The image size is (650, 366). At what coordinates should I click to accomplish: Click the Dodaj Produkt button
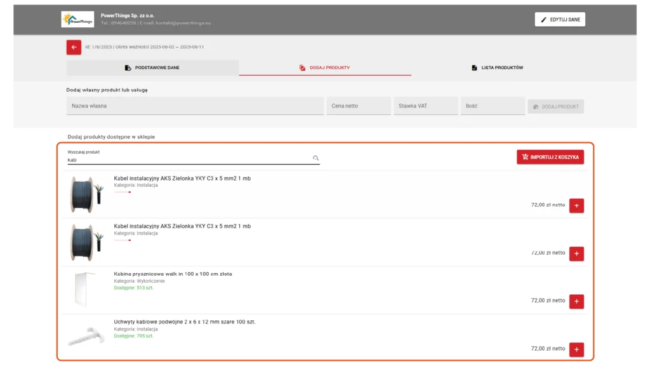555,106
